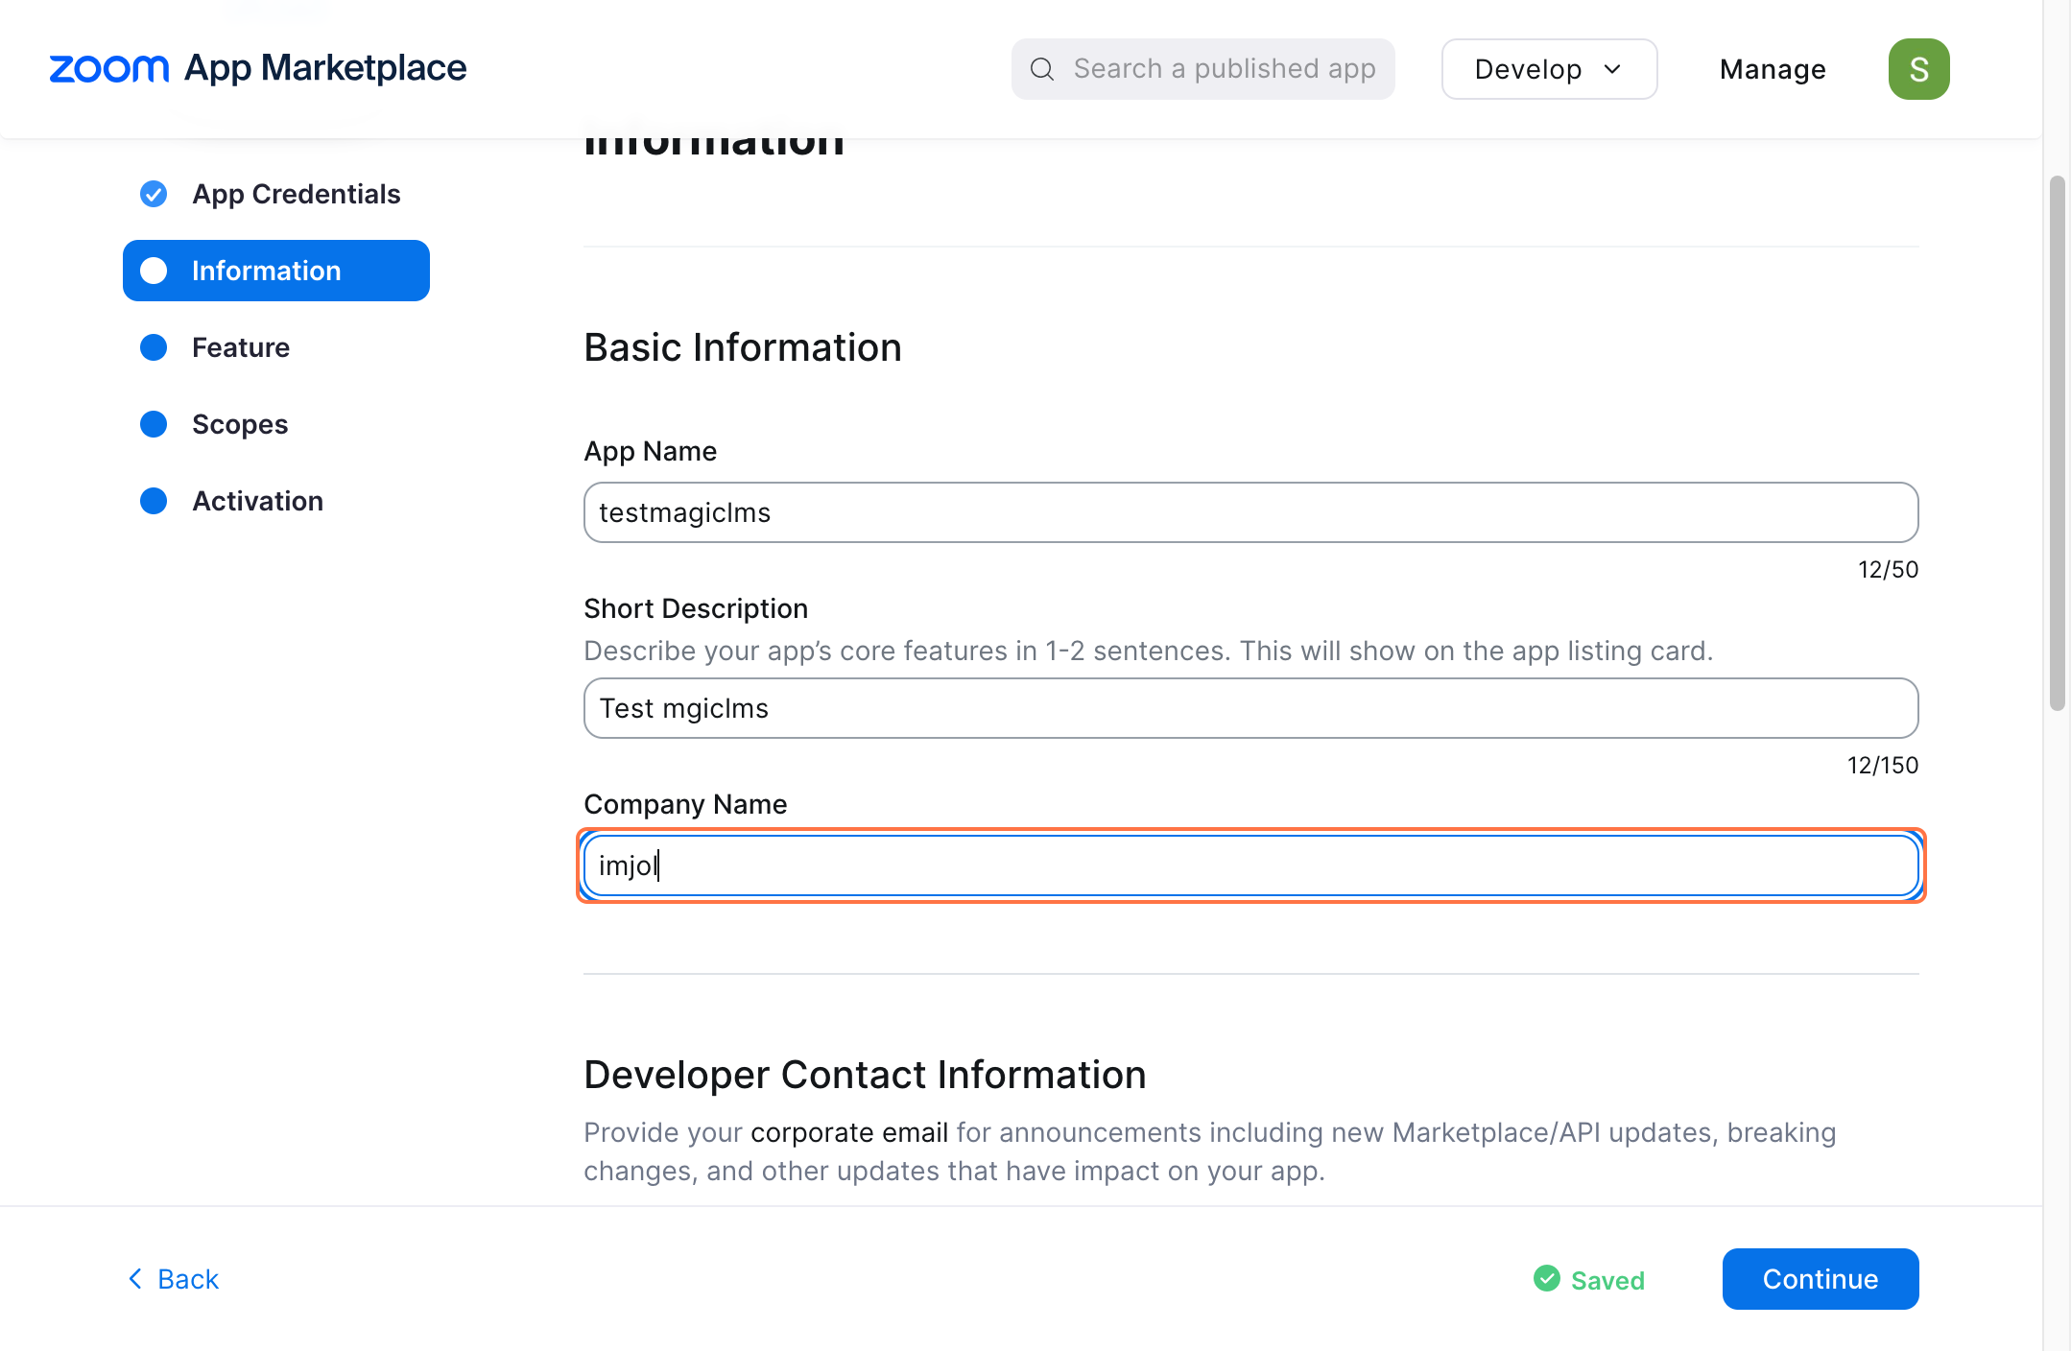Click the Developer Contact Information heading

pyautogui.click(x=865, y=1075)
